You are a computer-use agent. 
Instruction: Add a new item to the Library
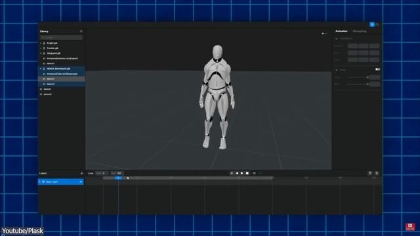click(81, 31)
